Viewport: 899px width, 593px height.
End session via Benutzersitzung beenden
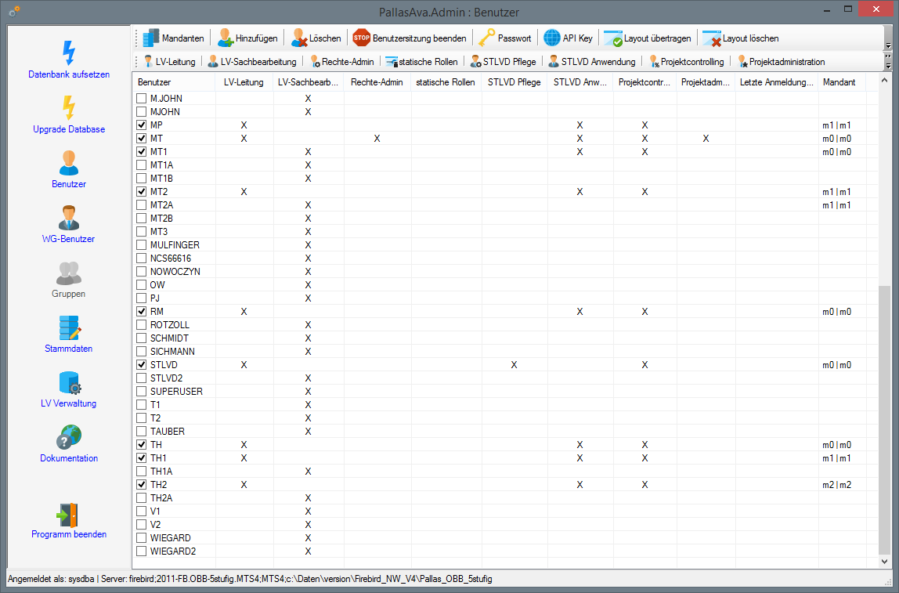(410, 38)
